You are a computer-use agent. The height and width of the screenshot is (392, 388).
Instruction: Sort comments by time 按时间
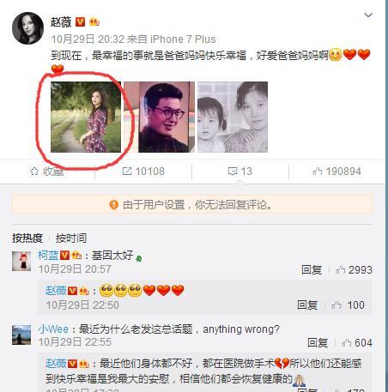(x=71, y=238)
